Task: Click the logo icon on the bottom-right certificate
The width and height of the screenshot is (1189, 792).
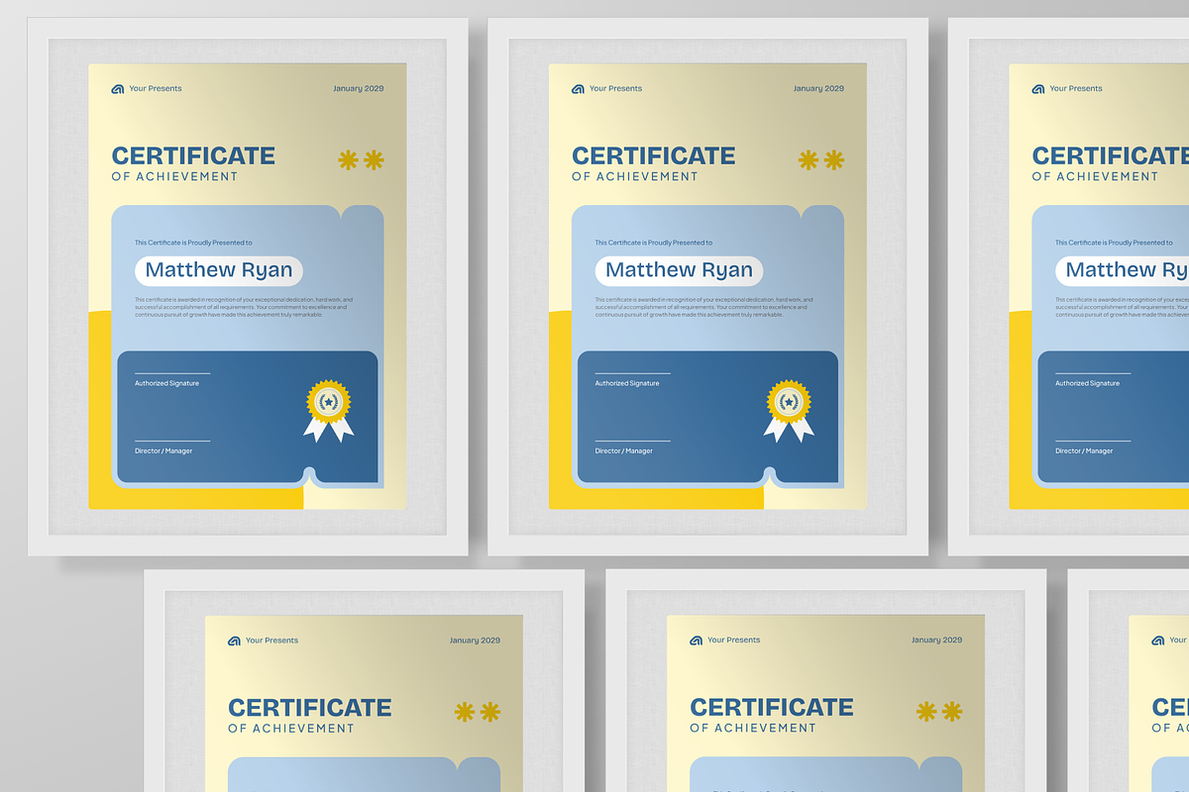Action: point(1157,641)
